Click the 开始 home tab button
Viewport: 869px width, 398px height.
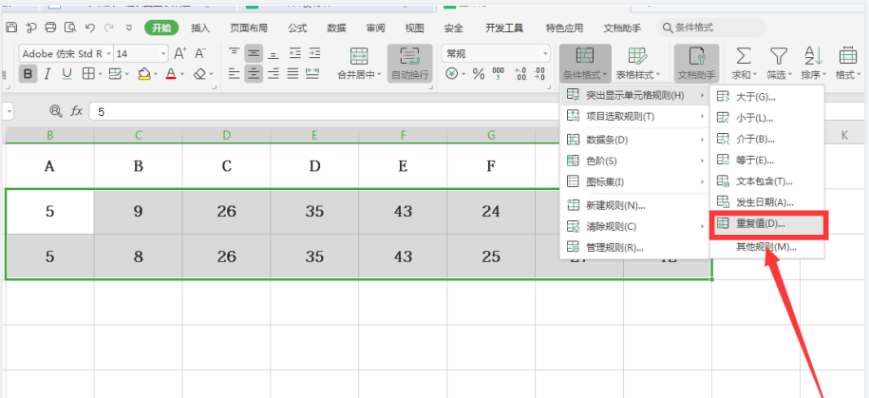click(161, 28)
